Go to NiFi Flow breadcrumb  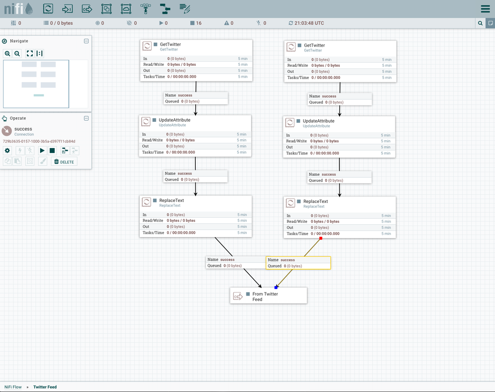pos(13,387)
